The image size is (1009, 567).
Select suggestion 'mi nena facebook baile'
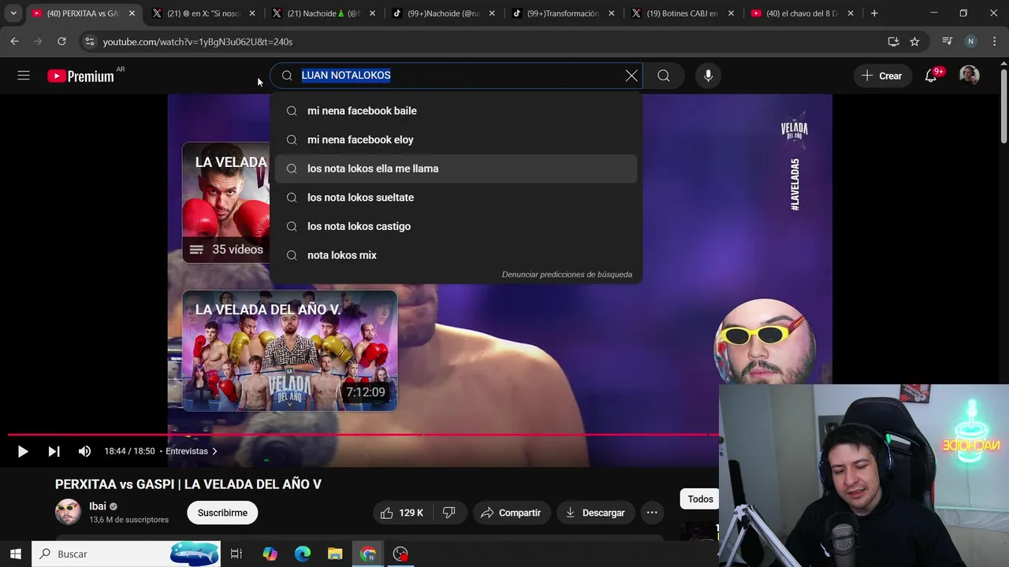[x=456, y=111]
